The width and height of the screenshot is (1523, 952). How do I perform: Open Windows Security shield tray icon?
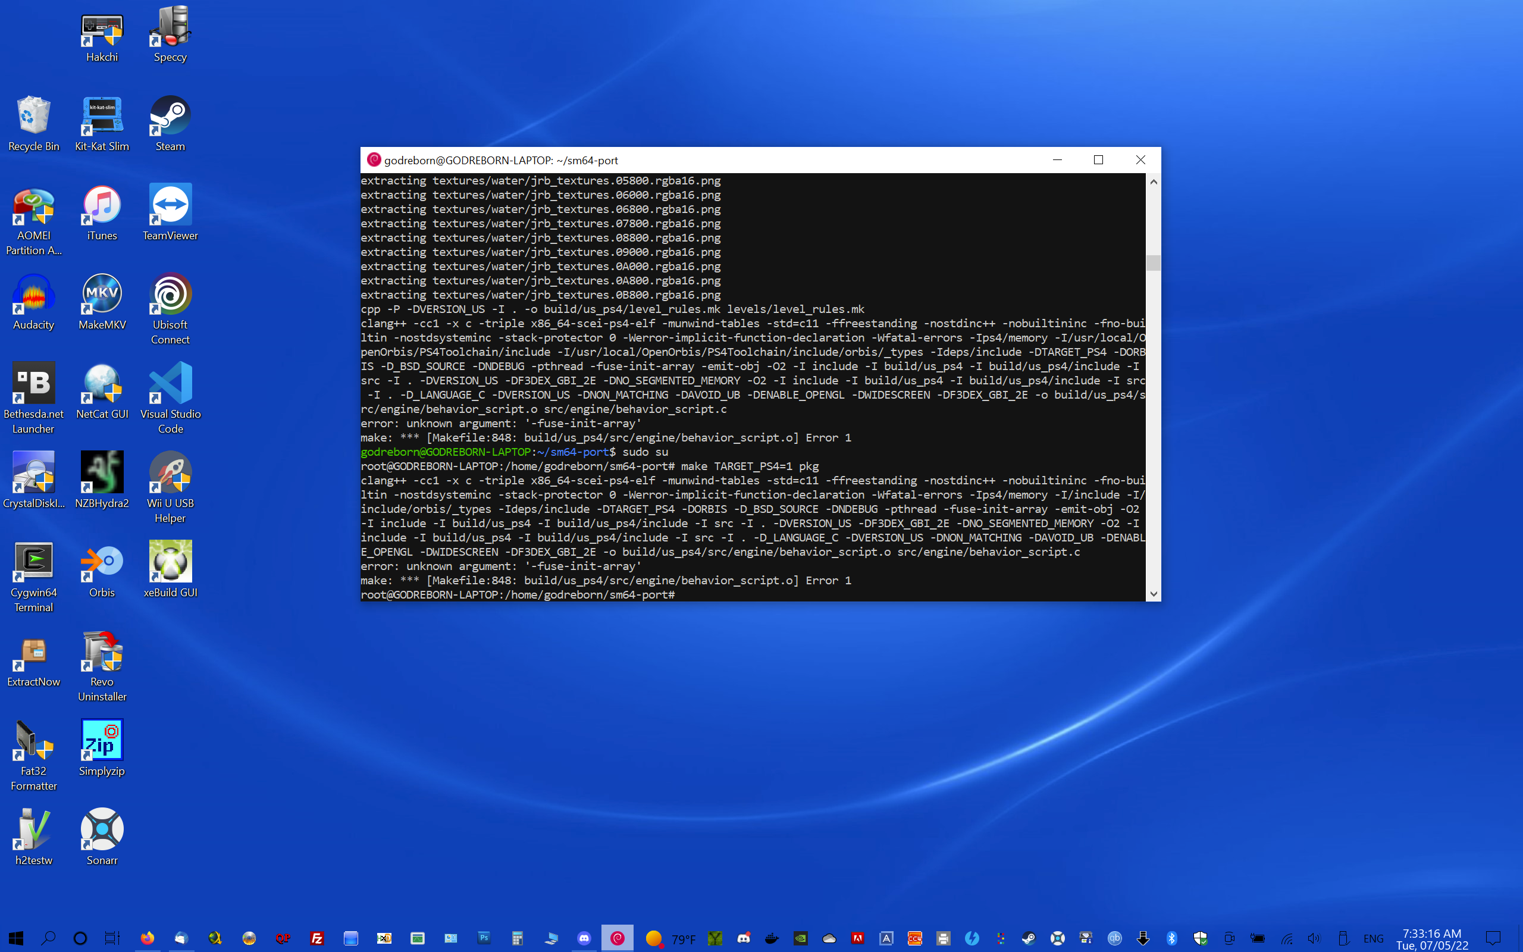click(x=1200, y=939)
